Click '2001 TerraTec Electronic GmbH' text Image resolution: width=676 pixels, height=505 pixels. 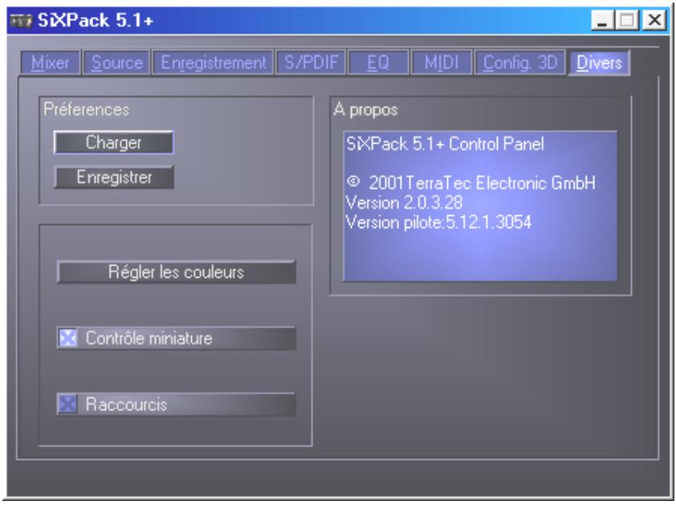pyautogui.click(x=482, y=183)
